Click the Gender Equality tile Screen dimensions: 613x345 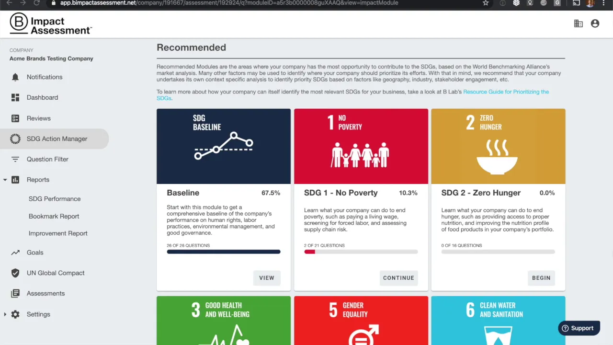[x=361, y=321]
